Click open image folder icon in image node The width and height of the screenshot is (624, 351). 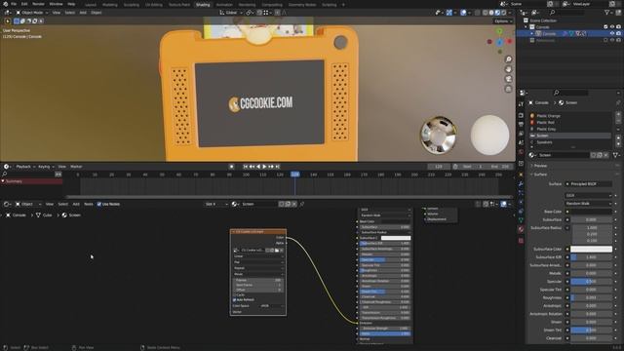[x=277, y=251]
